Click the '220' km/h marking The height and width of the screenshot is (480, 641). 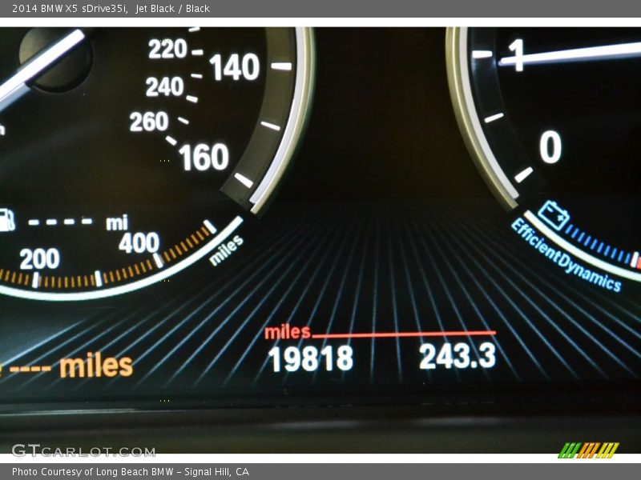coord(167,49)
